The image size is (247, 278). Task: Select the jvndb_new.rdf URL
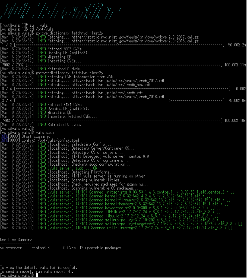click(111, 85)
